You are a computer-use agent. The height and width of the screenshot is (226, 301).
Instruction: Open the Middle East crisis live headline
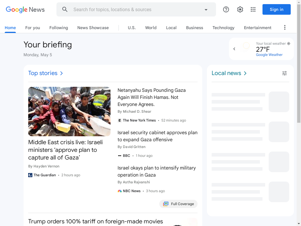66,150
